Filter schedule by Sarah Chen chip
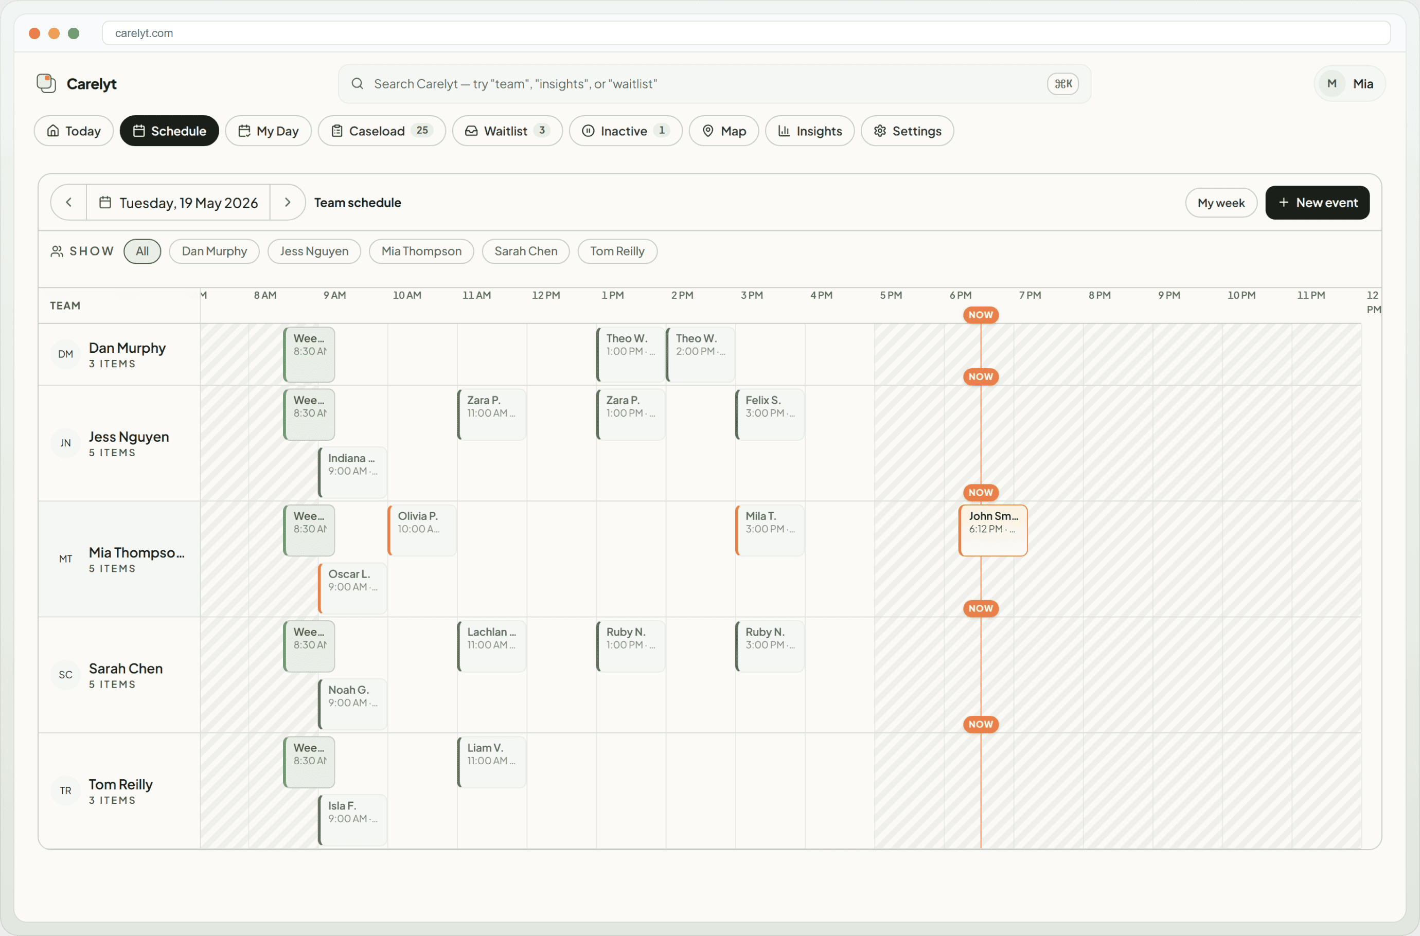The width and height of the screenshot is (1420, 936). click(525, 251)
